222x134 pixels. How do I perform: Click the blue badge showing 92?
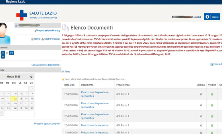click(x=11, y=53)
